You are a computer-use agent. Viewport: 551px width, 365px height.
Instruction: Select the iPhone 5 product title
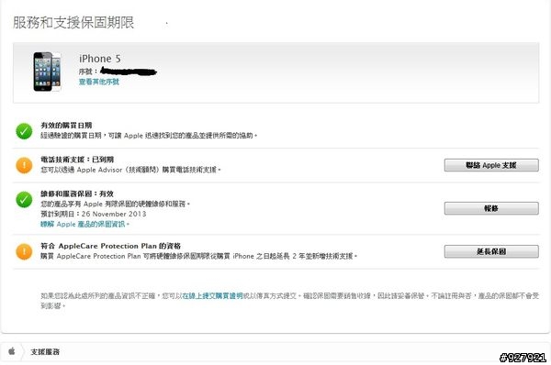coord(100,59)
